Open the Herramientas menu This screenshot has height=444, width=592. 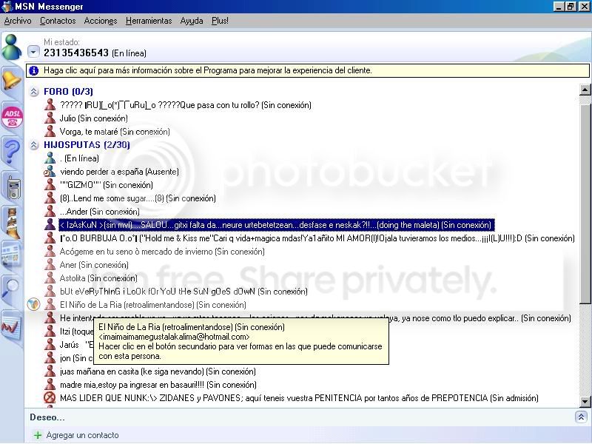(149, 21)
